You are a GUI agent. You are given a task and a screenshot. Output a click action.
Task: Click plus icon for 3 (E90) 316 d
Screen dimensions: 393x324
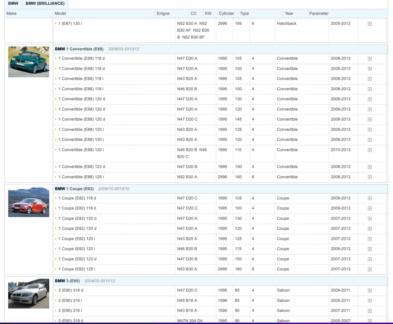[370, 291]
